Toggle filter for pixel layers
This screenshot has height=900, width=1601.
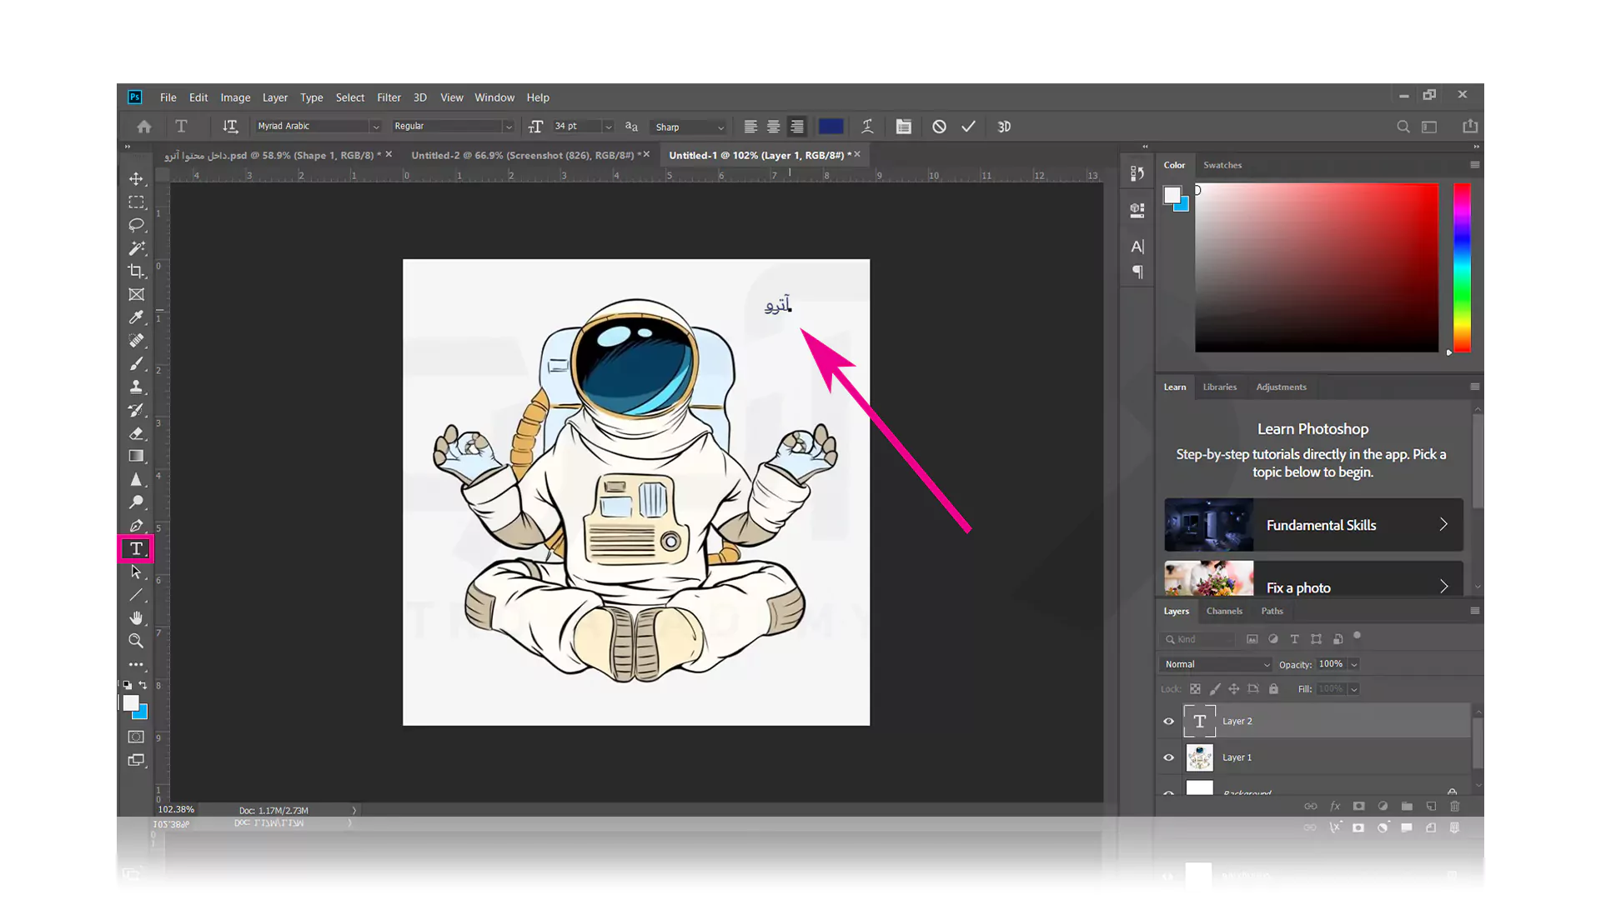click(1252, 639)
